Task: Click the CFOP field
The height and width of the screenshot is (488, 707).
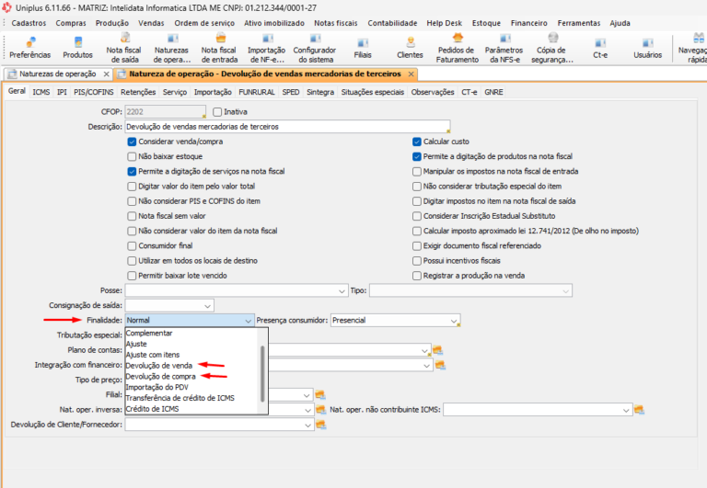Action: pos(166,111)
